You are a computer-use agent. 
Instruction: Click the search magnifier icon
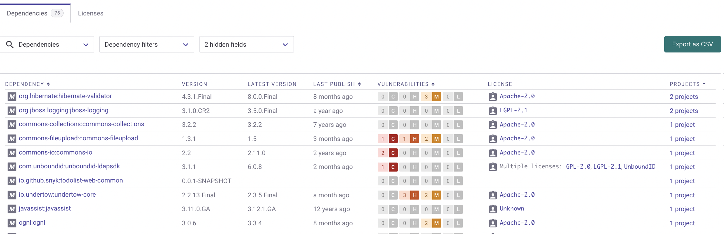click(x=10, y=44)
